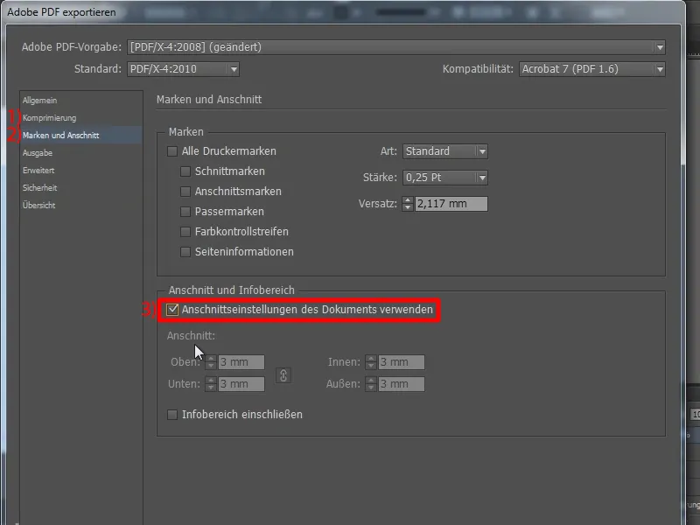
Task: Enable Anschnittsmarken checkbox
Action: point(185,192)
